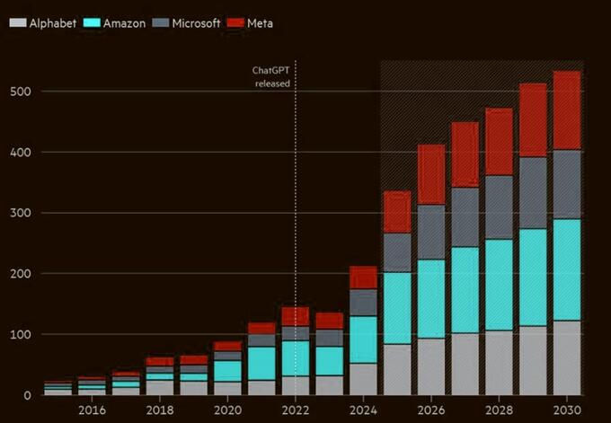Screen dimensions: 611x423
Task: Click the 2030 x-axis year label
Action: click(566, 410)
